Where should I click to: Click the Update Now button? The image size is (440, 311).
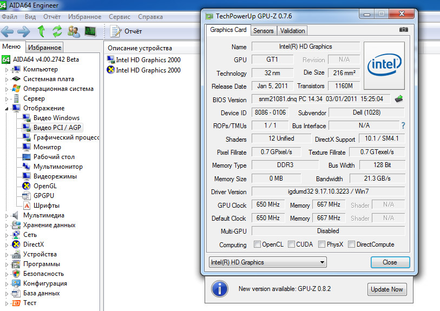click(x=386, y=289)
